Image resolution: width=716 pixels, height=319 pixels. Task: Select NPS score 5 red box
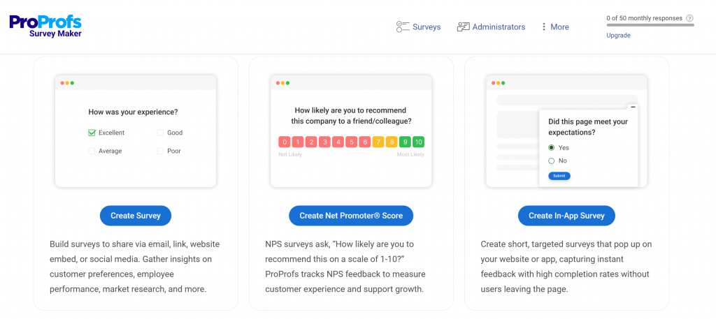(351, 142)
